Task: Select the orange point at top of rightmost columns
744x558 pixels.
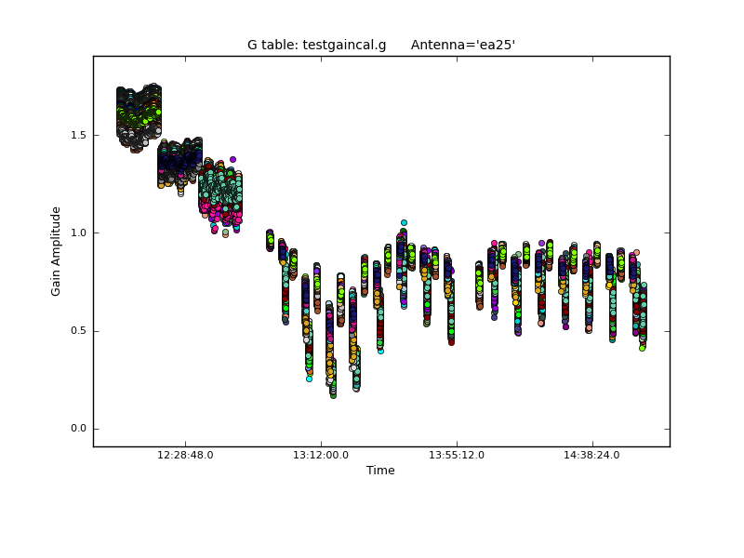Action: 636,252
